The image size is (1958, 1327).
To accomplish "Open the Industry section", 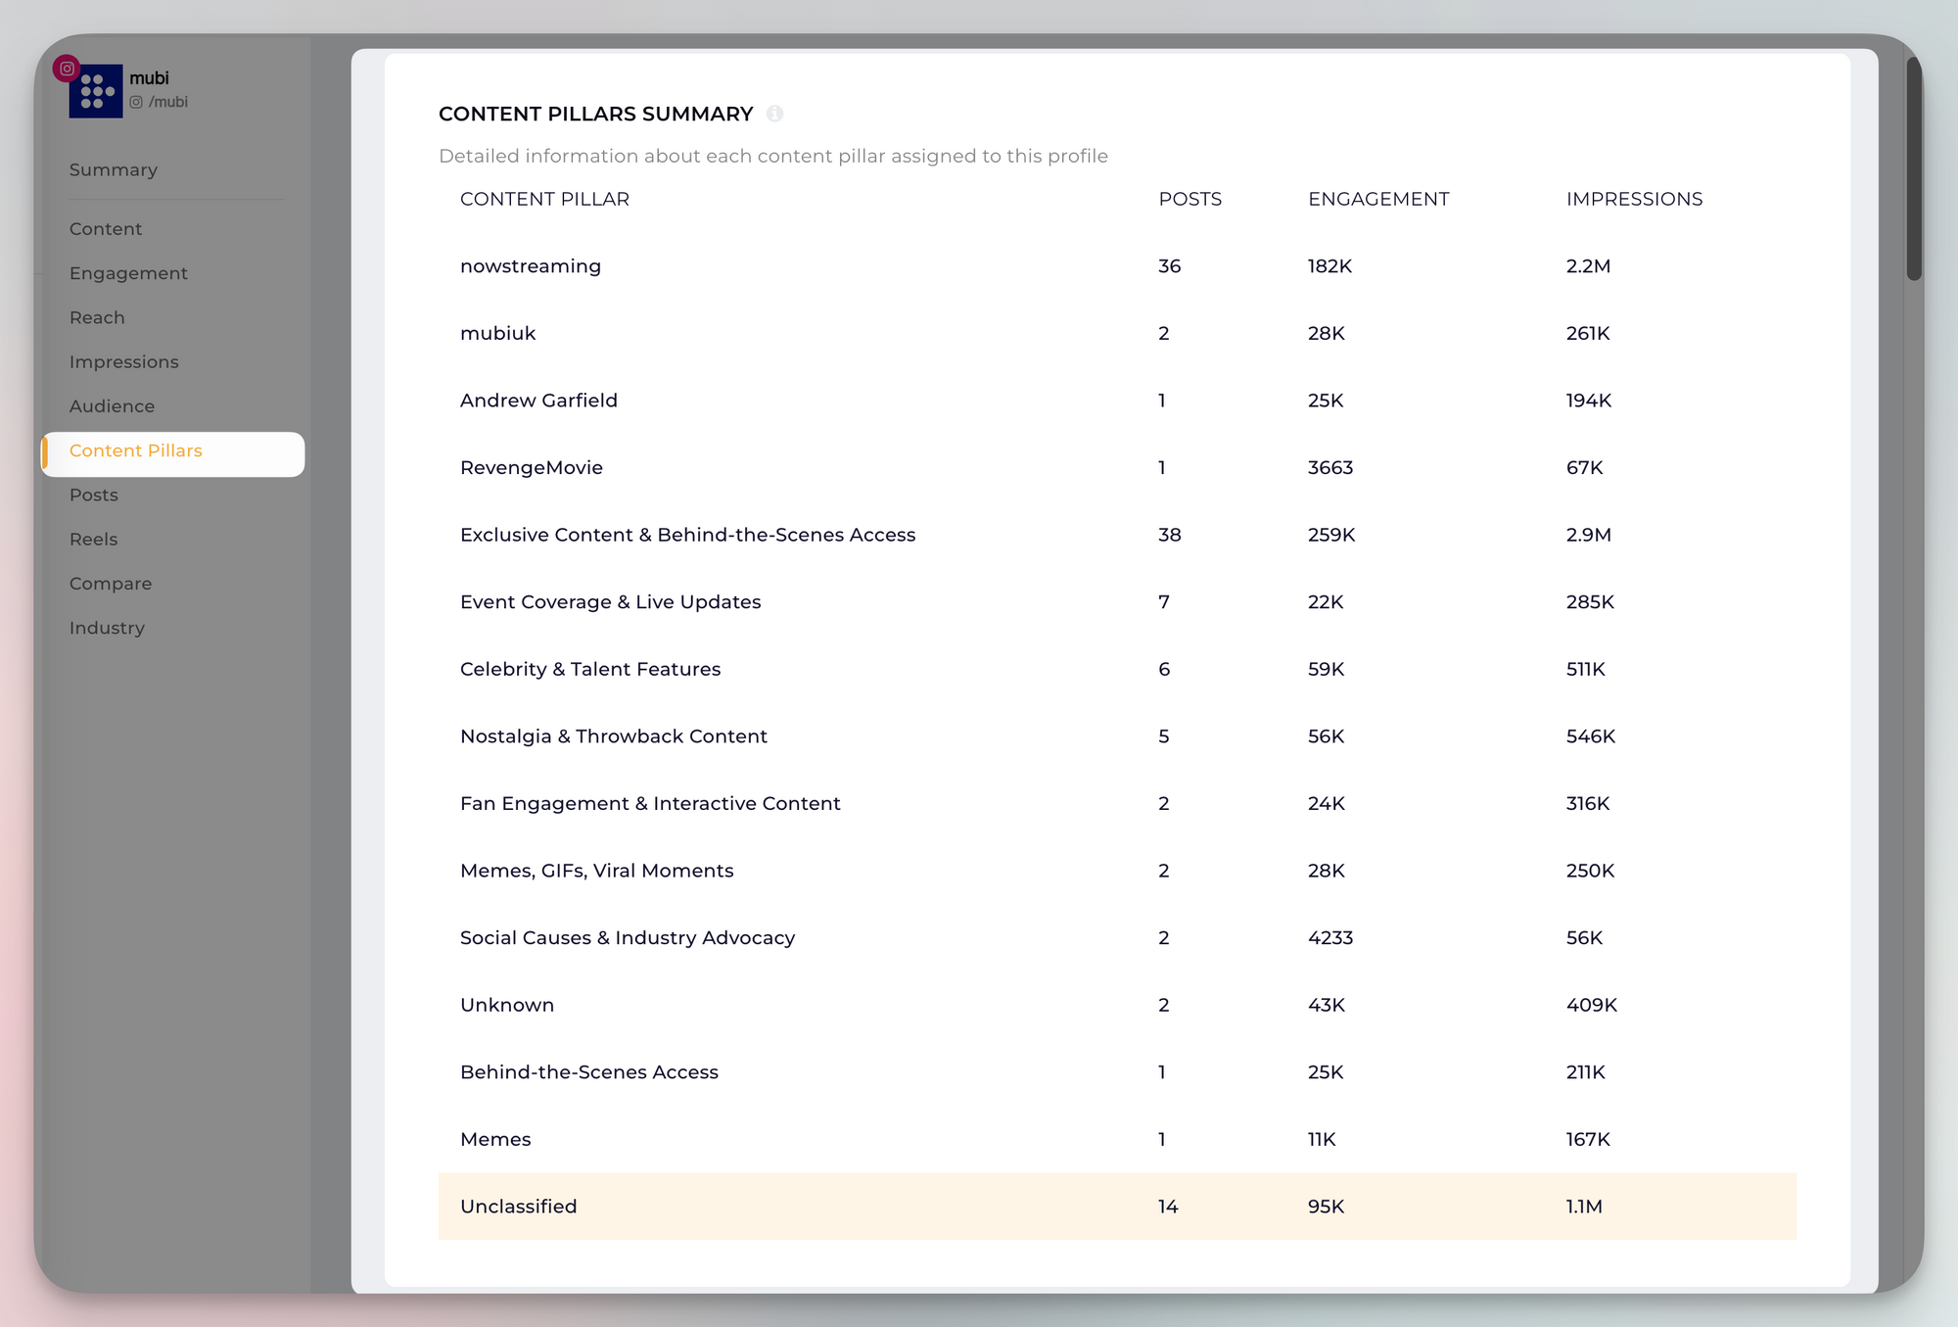I will point(107,628).
